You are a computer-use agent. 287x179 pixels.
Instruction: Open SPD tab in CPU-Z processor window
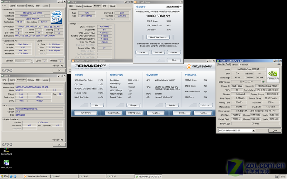38,6
